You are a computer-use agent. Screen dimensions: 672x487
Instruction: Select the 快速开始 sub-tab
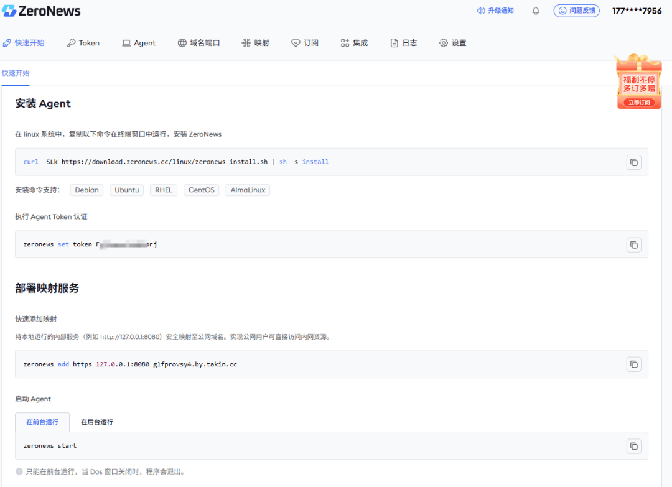16,73
